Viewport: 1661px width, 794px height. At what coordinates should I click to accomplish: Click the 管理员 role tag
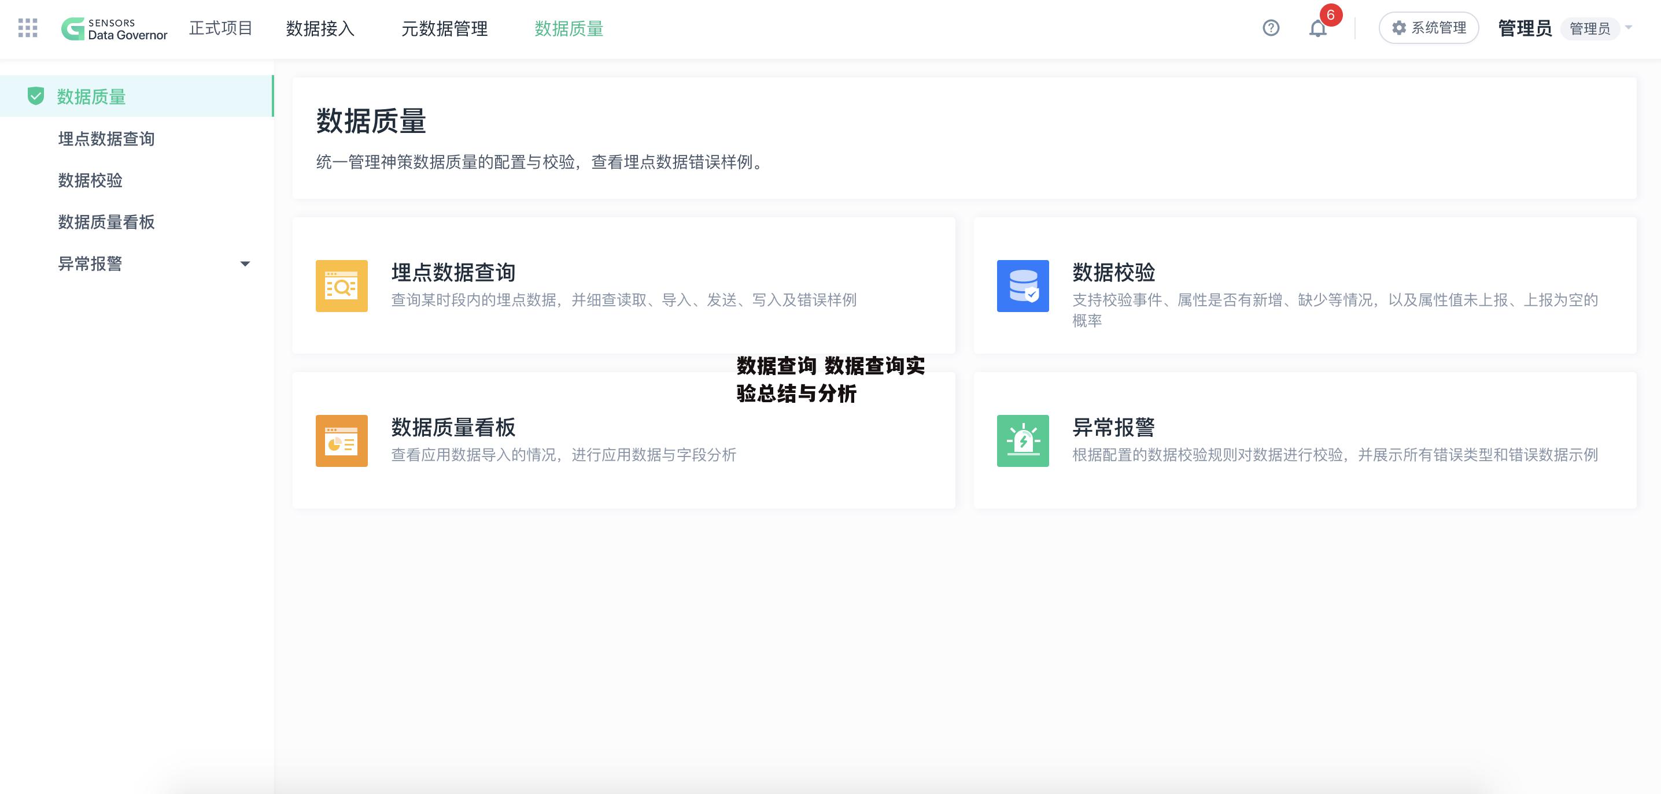pyautogui.click(x=1589, y=29)
